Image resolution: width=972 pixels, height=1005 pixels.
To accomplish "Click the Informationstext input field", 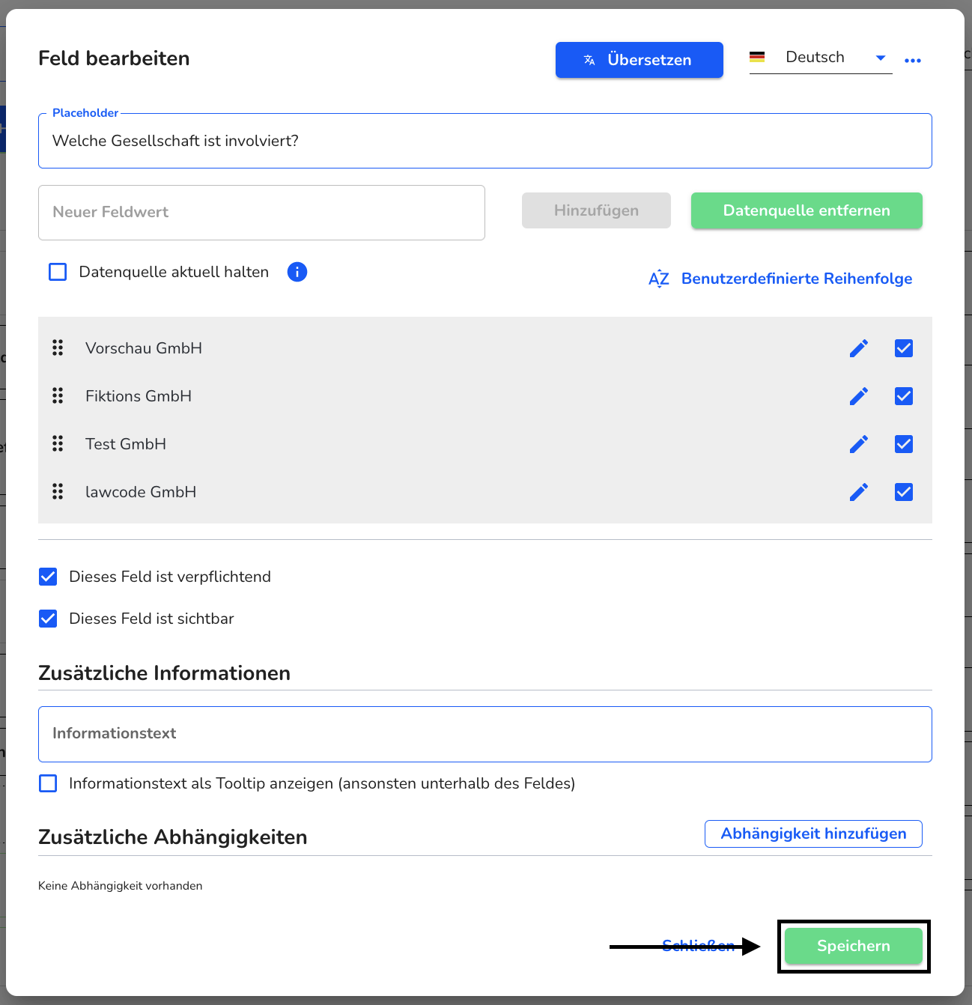I will click(x=485, y=734).
